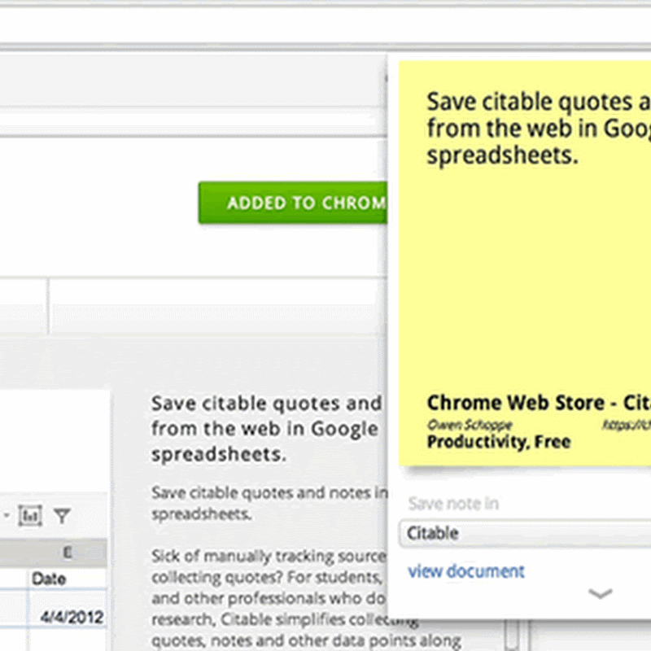Click the filter funnel icon
The image size is (651, 651).
[62, 516]
